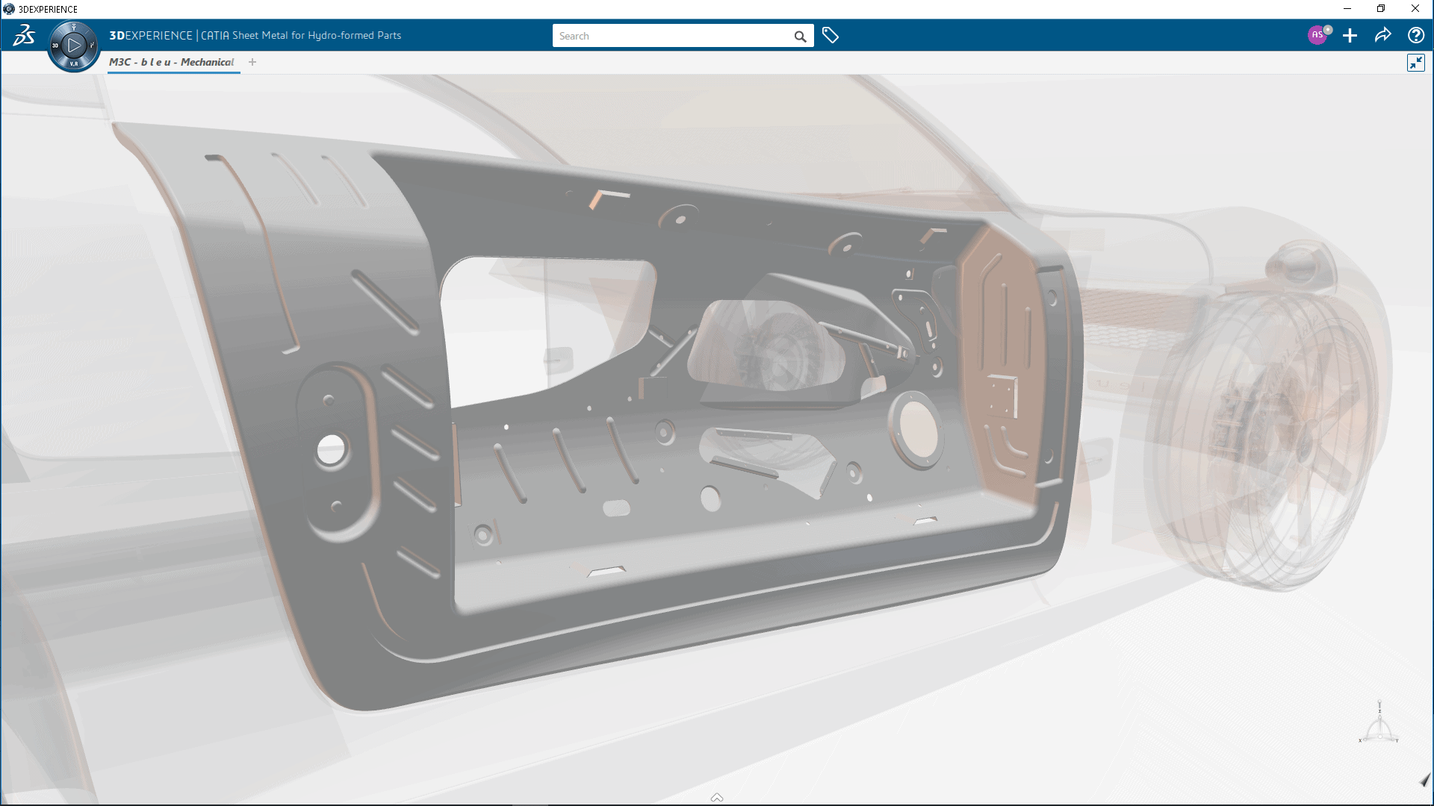Expand the mechanical door panel view

(x=1416, y=62)
